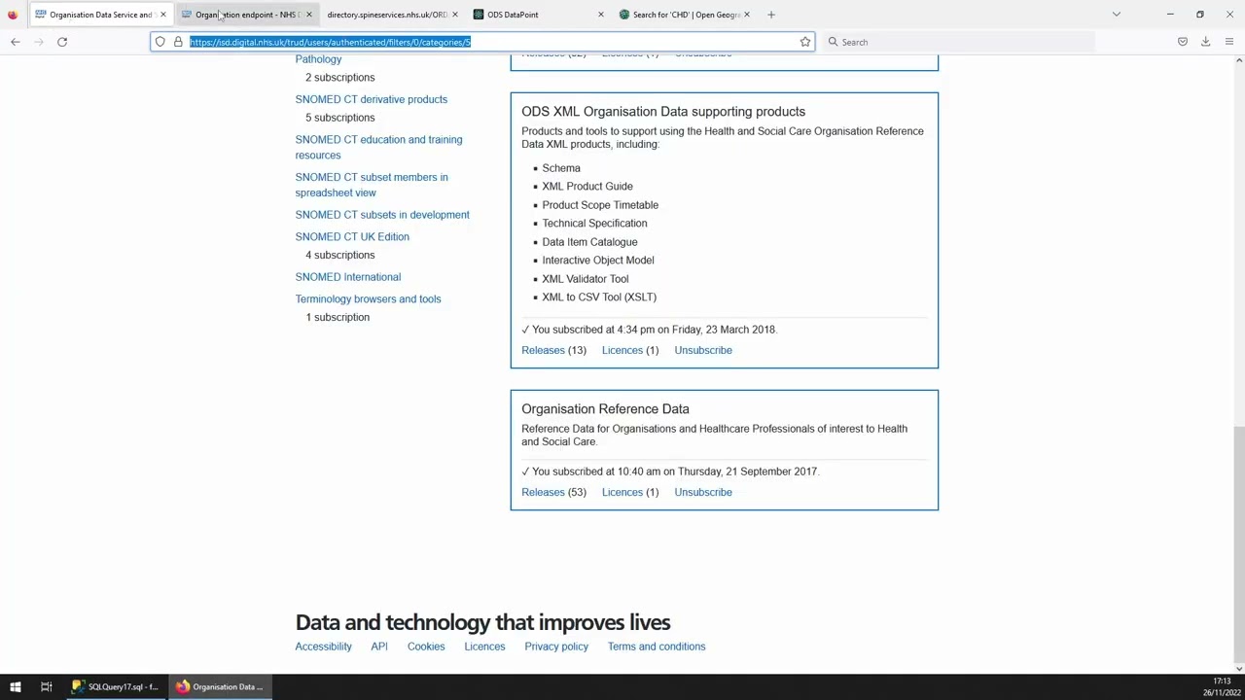
Task: List all tabs dropdown arrow
Action: click(1117, 15)
